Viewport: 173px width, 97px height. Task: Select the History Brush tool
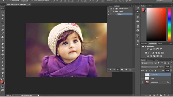2,40
